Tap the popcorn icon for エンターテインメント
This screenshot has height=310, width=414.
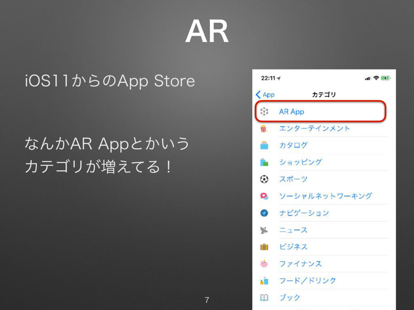coord(264,128)
